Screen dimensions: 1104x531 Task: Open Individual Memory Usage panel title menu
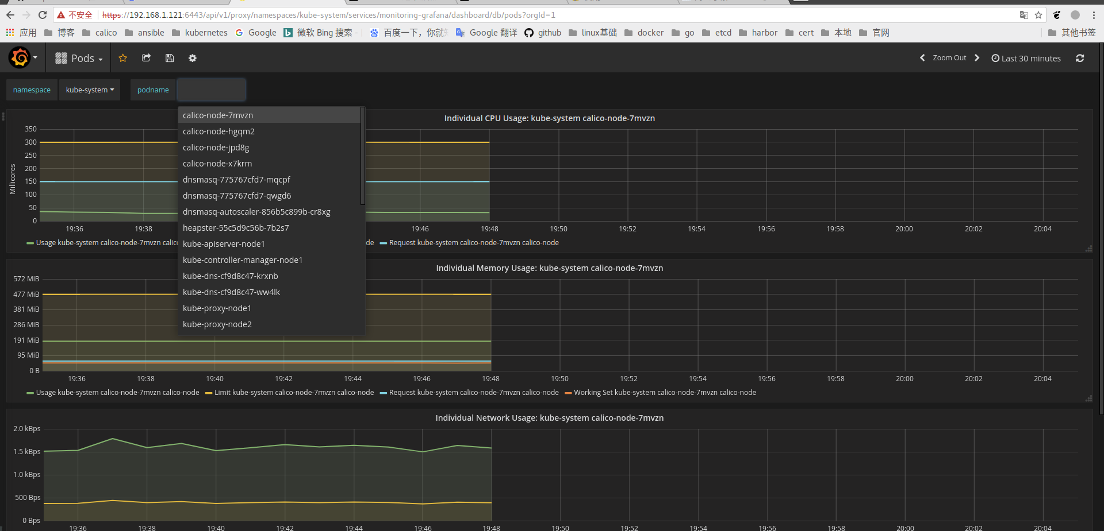[549, 268]
